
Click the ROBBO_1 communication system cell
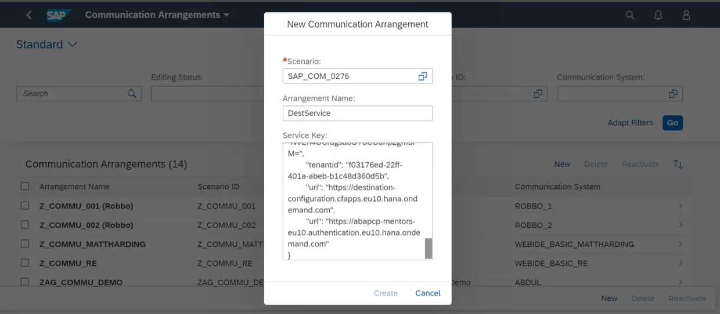533,206
